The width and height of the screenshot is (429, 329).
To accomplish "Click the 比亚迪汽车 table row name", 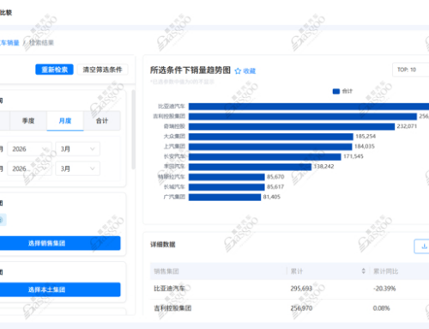I will tap(169, 289).
